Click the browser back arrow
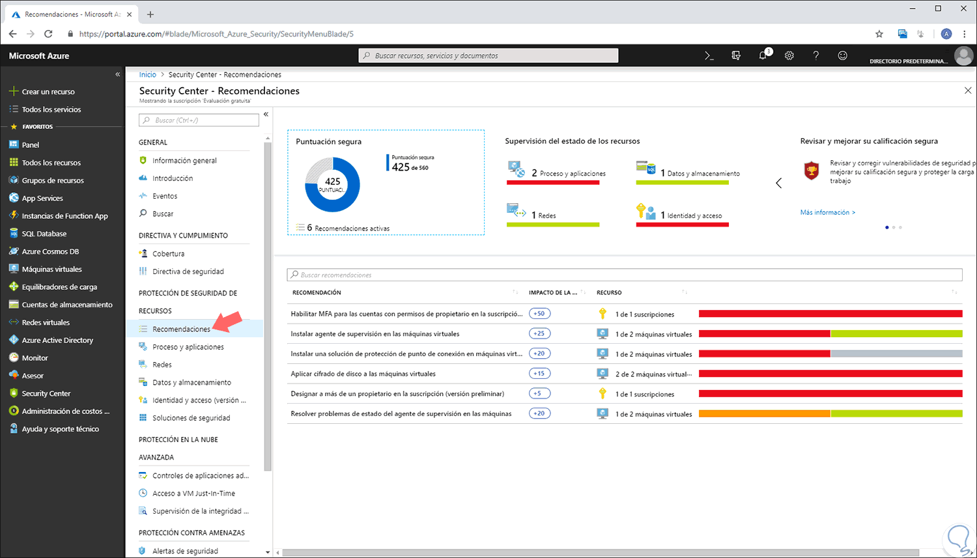The width and height of the screenshot is (977, 558). tap(13, 34)
